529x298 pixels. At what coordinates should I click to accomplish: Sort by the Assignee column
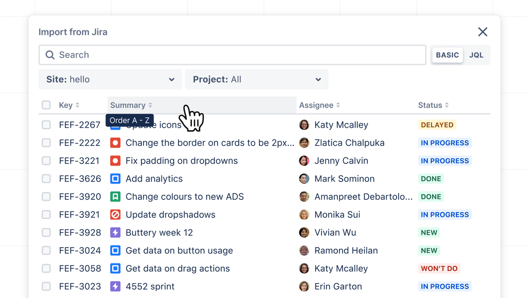point(319,105)
